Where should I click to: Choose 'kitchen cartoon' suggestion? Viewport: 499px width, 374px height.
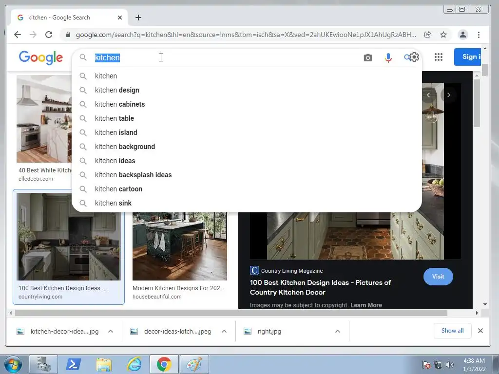(247, 189)
